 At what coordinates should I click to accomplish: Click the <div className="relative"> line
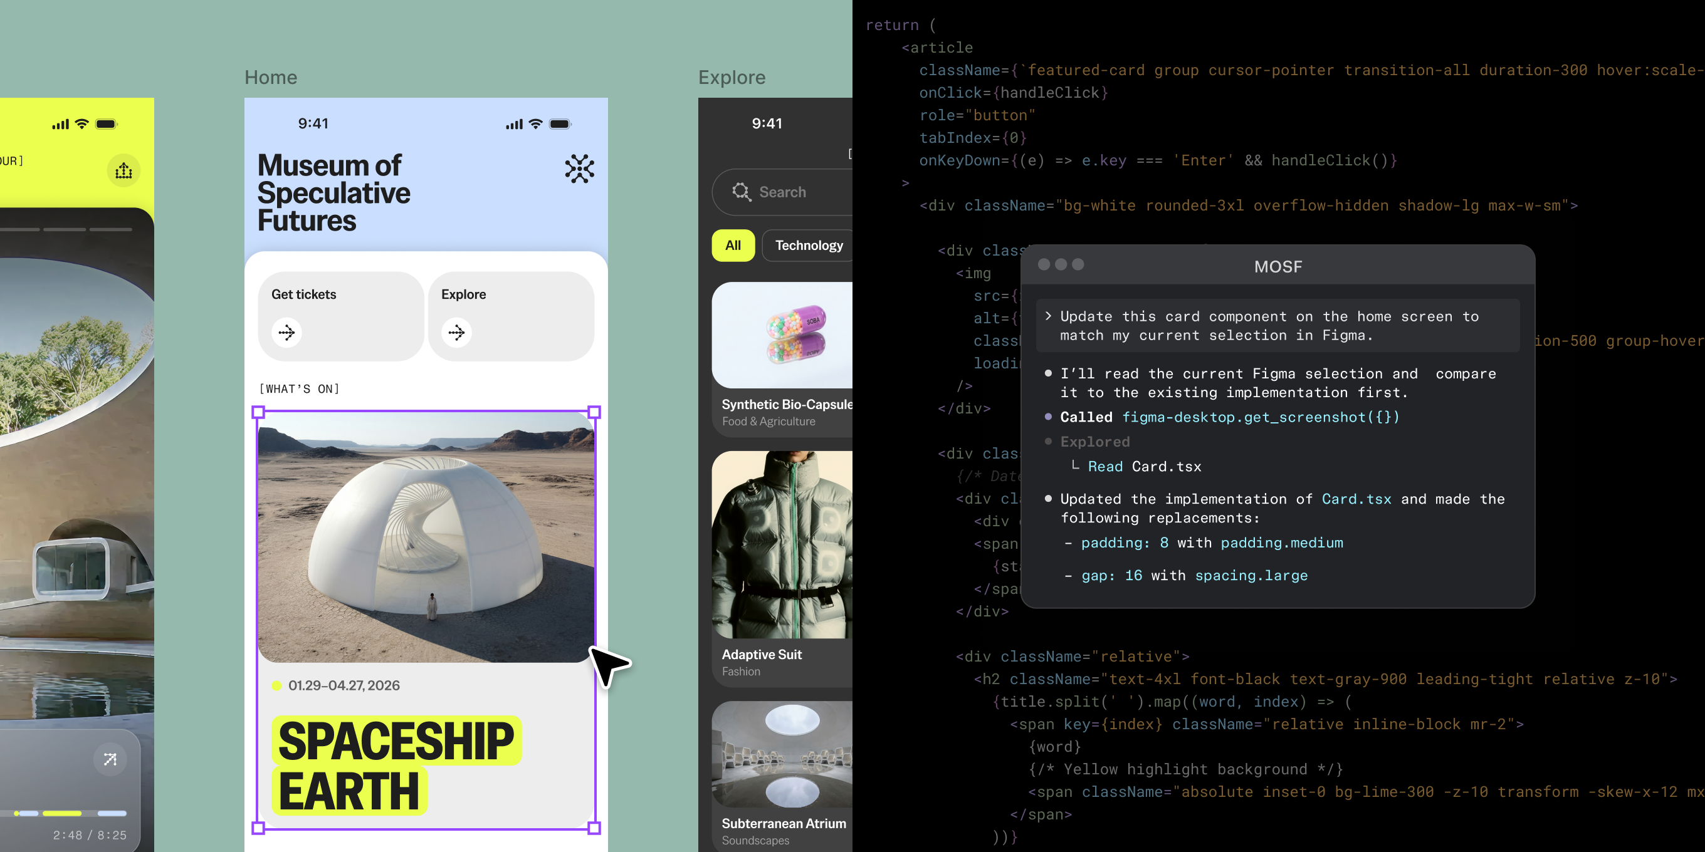click(1073, 656)
